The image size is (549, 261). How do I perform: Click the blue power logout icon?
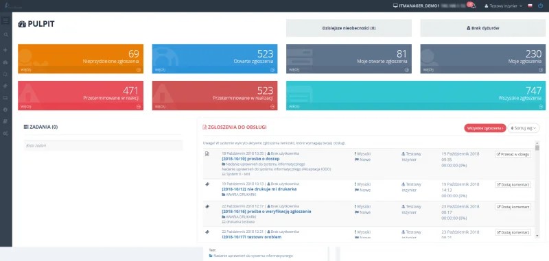coord(541,6)
